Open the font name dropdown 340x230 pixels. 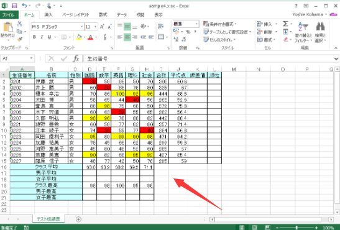pos(82,27)
